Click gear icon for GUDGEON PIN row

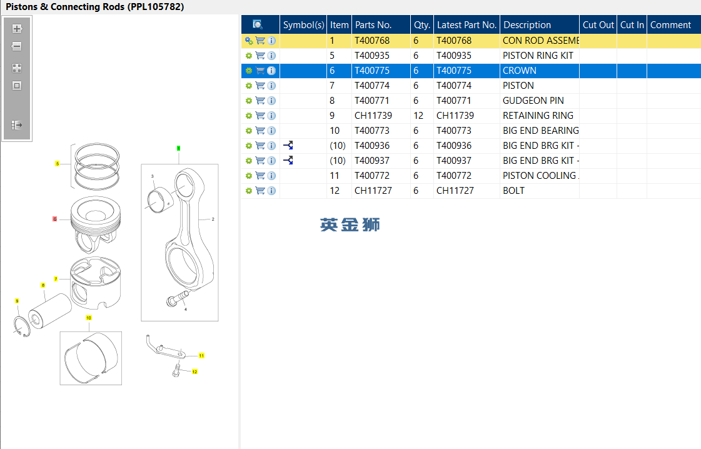249,101
